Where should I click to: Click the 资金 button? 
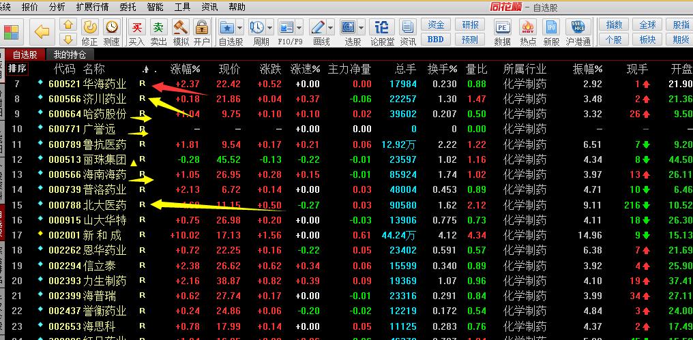436,25
